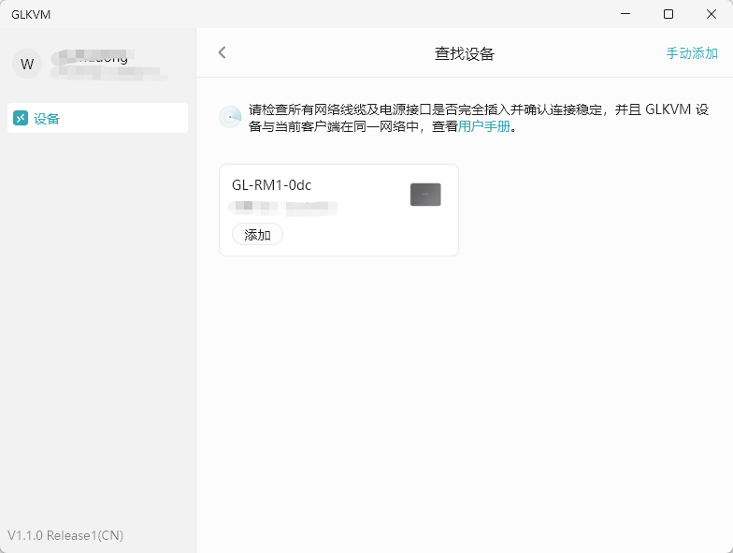733x553 pixels.
Task: Close the GLKVM window
Action: click(711, 14)
